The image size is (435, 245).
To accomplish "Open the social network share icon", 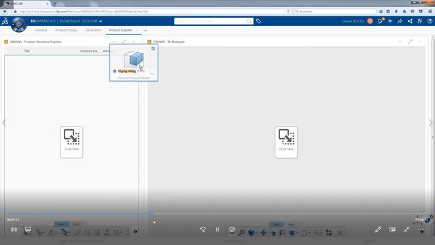I will point(410,21).
